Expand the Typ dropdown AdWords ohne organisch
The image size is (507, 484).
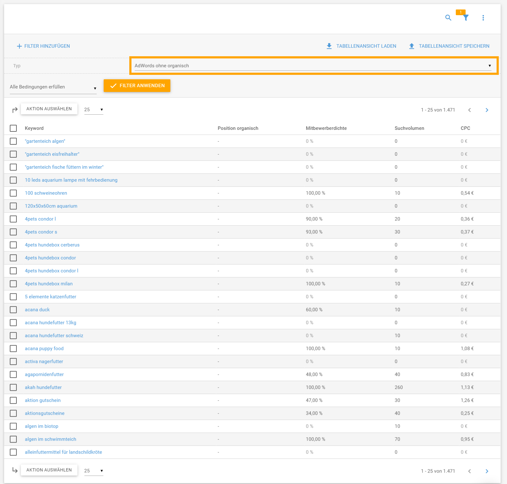313,66
